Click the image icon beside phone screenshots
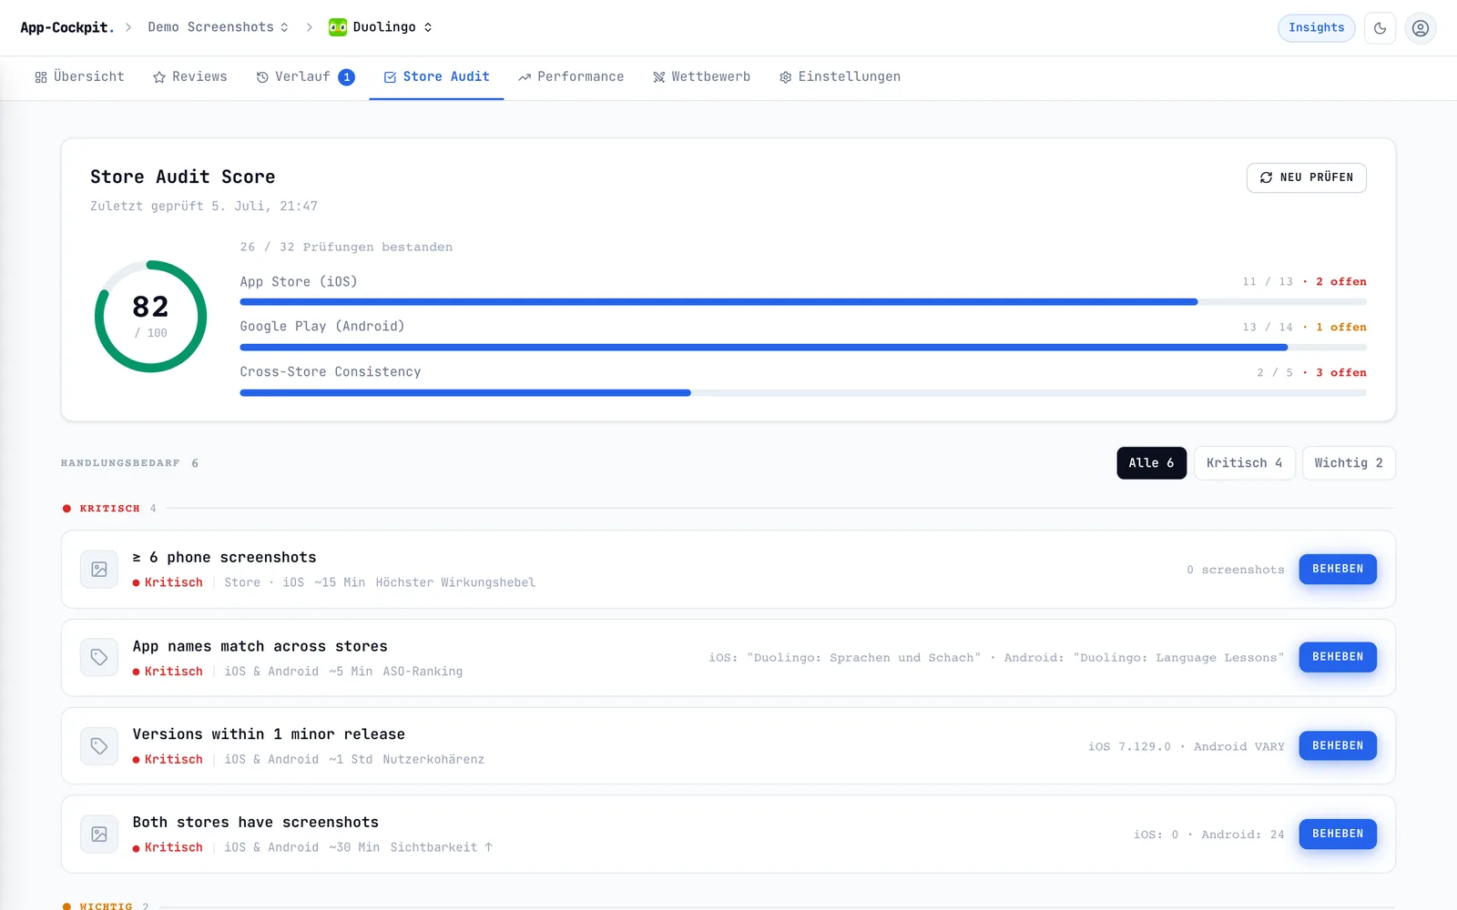Viewport: 1457px width, 910px height. (99, 570)
